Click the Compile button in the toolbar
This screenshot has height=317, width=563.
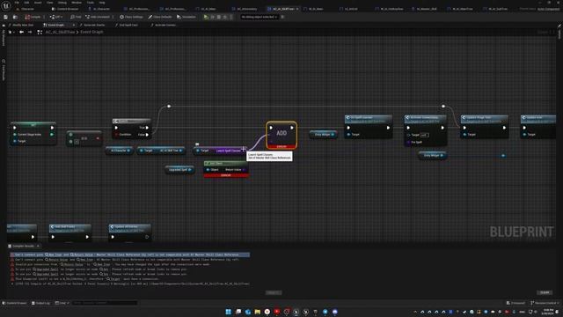click(x=33, y=17)
